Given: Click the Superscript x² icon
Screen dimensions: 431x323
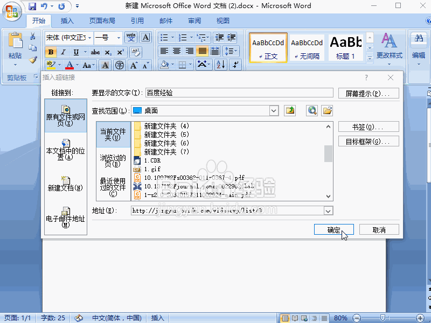Looking at the screenshot, I should pyautogui.click(x=120, y=52).
